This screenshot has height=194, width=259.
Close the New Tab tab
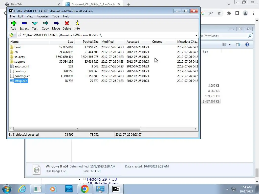(x=59, y=4)
